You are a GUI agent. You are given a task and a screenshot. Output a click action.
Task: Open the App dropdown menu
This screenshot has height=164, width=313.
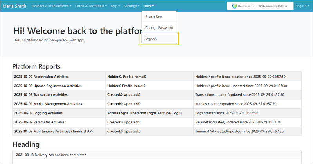coord(115,6)
